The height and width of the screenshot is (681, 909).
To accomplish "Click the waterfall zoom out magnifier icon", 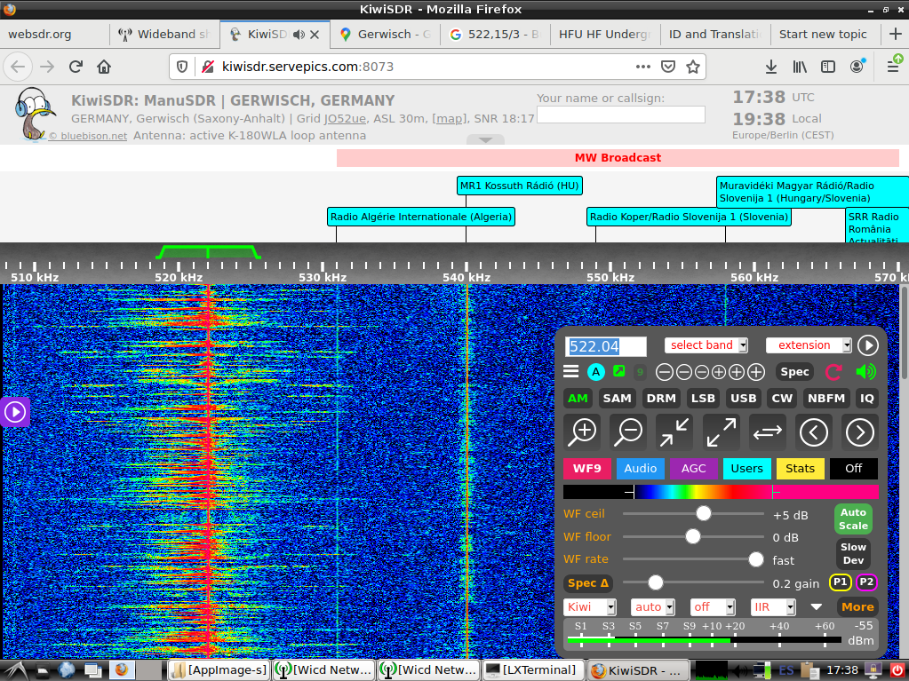I will [628, 432].
